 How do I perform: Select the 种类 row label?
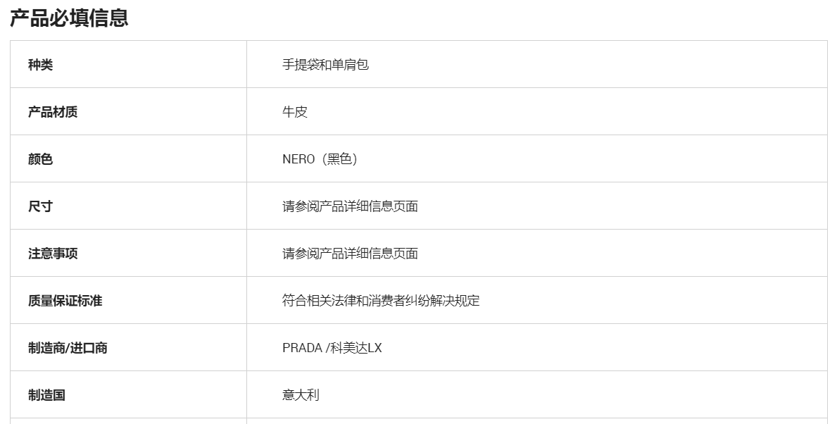click(40, 65)
